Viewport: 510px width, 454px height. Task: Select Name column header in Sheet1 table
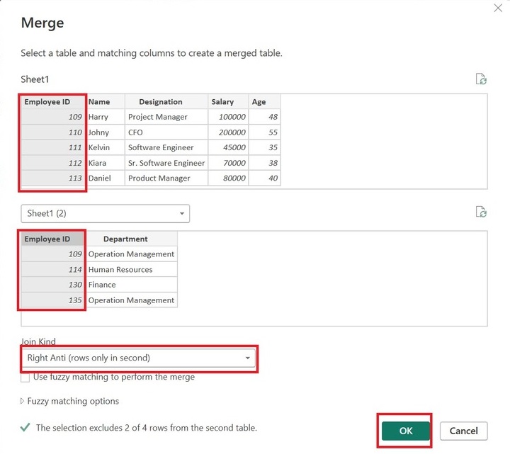click(x=99, y=102)
